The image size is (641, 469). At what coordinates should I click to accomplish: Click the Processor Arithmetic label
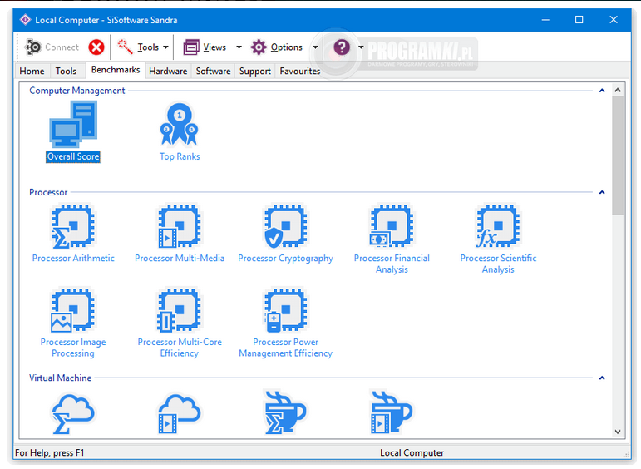coord(73,259)
